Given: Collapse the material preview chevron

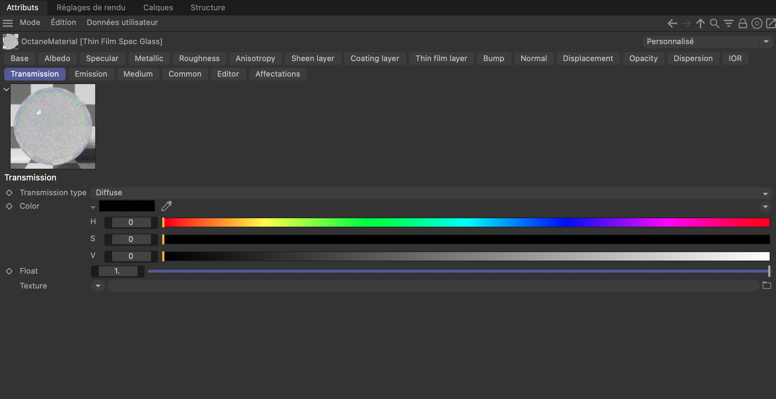Looking at the screenshot, I should click(x=6, y=89).
